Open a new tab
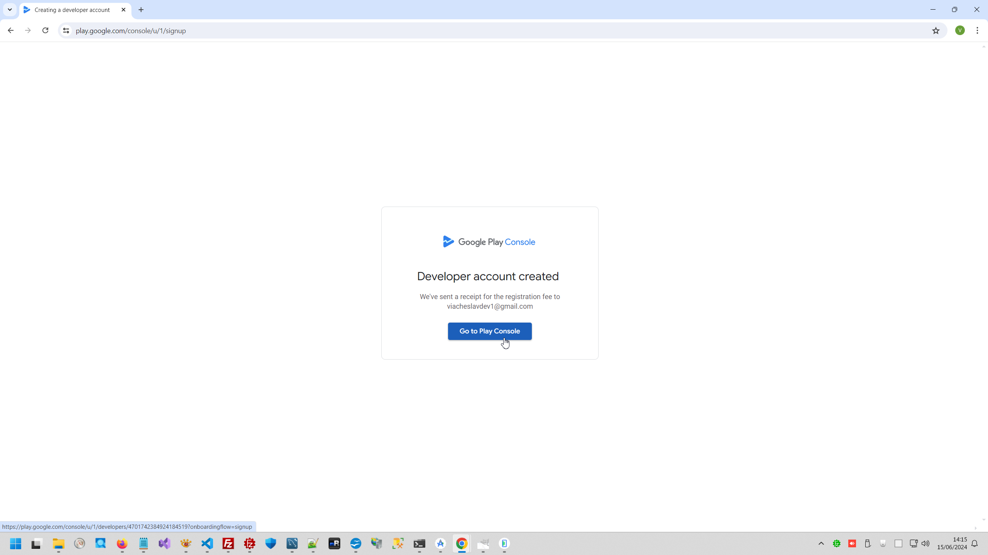The width and height of the screenshot is (988, 555). tap(141, 10)
